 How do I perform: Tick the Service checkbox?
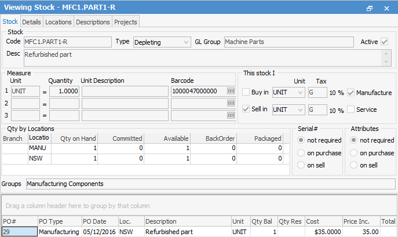point(351,110)
